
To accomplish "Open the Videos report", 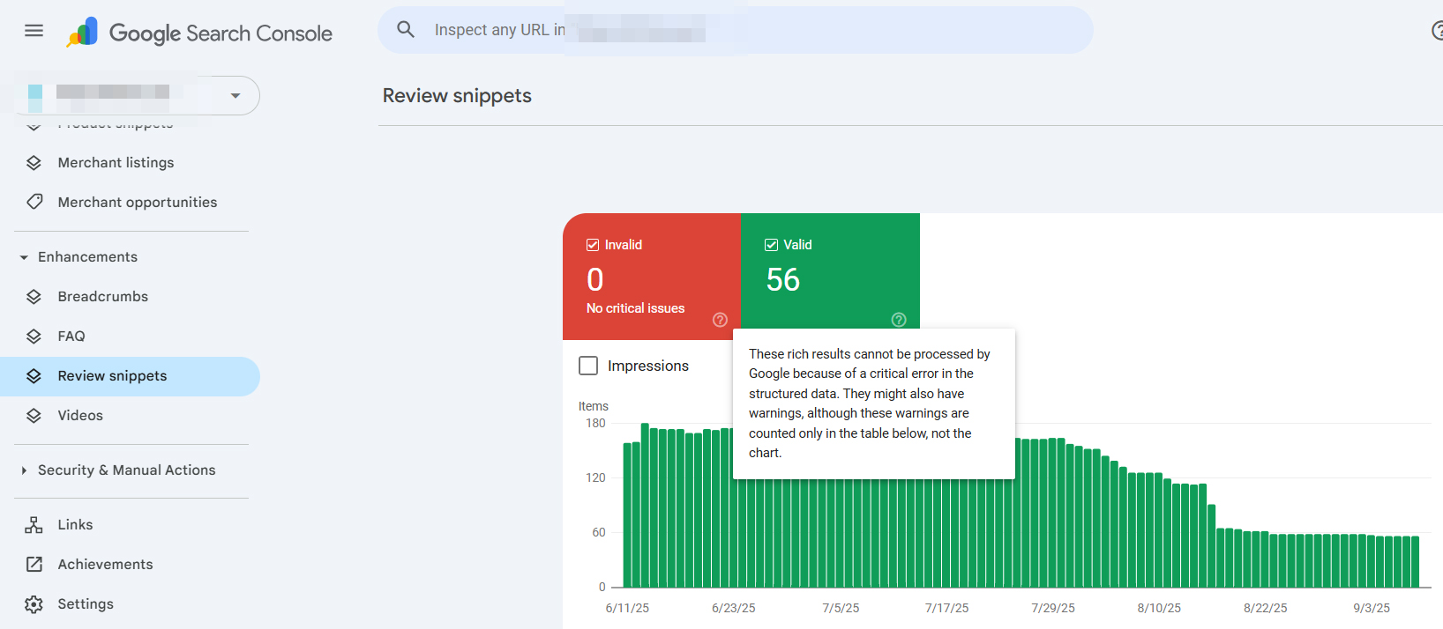I will pyautogui.click(x=80, y=416).
